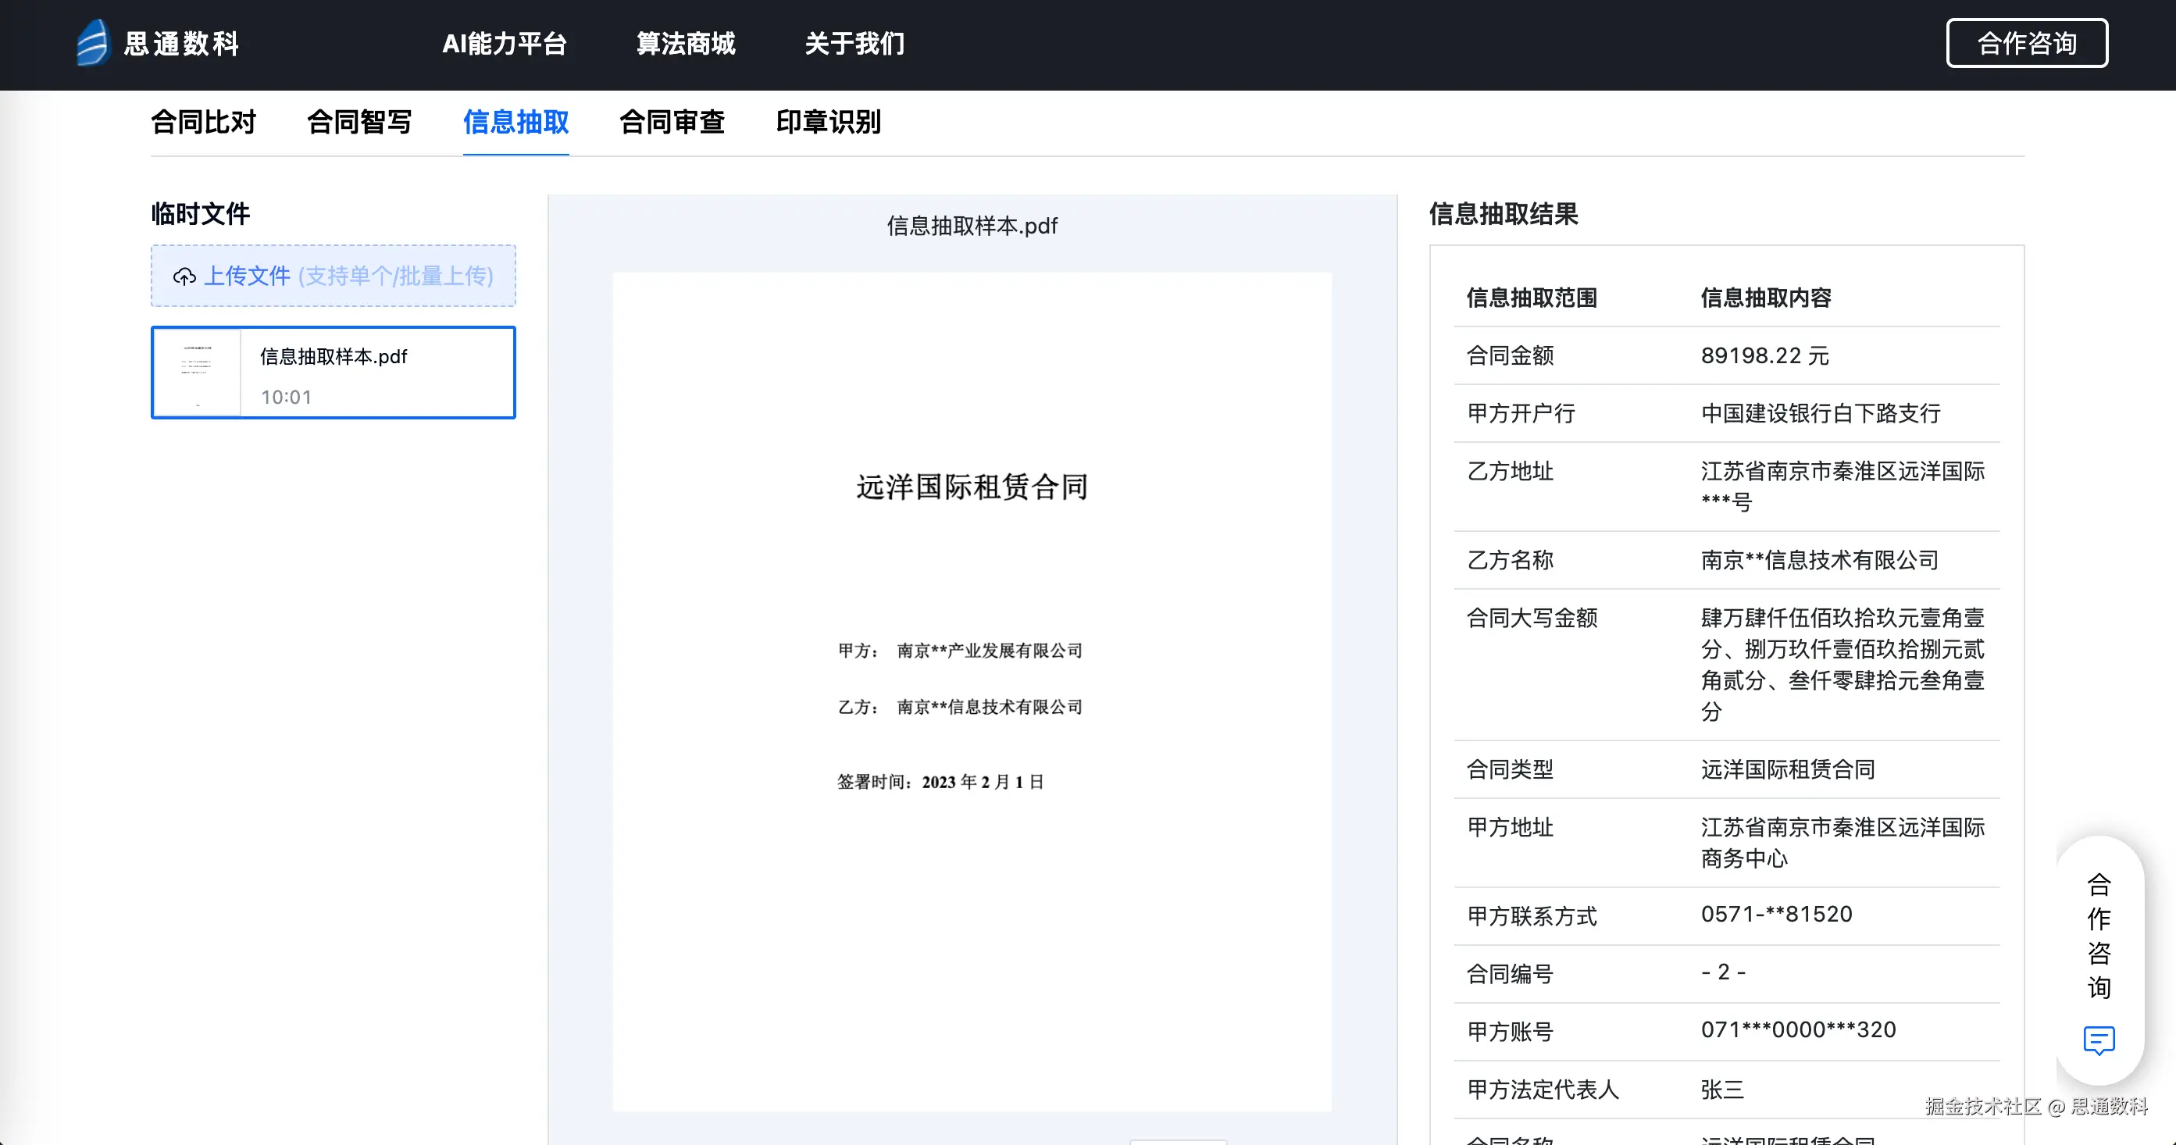
Task: Click the 信息抽取样本.pdf file name in list
Action: pos(334,357)
